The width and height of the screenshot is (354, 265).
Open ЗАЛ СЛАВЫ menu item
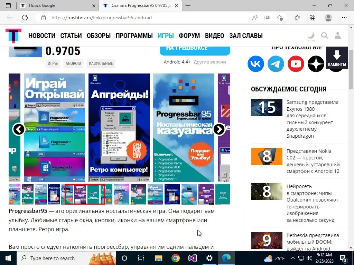[246, 36]
